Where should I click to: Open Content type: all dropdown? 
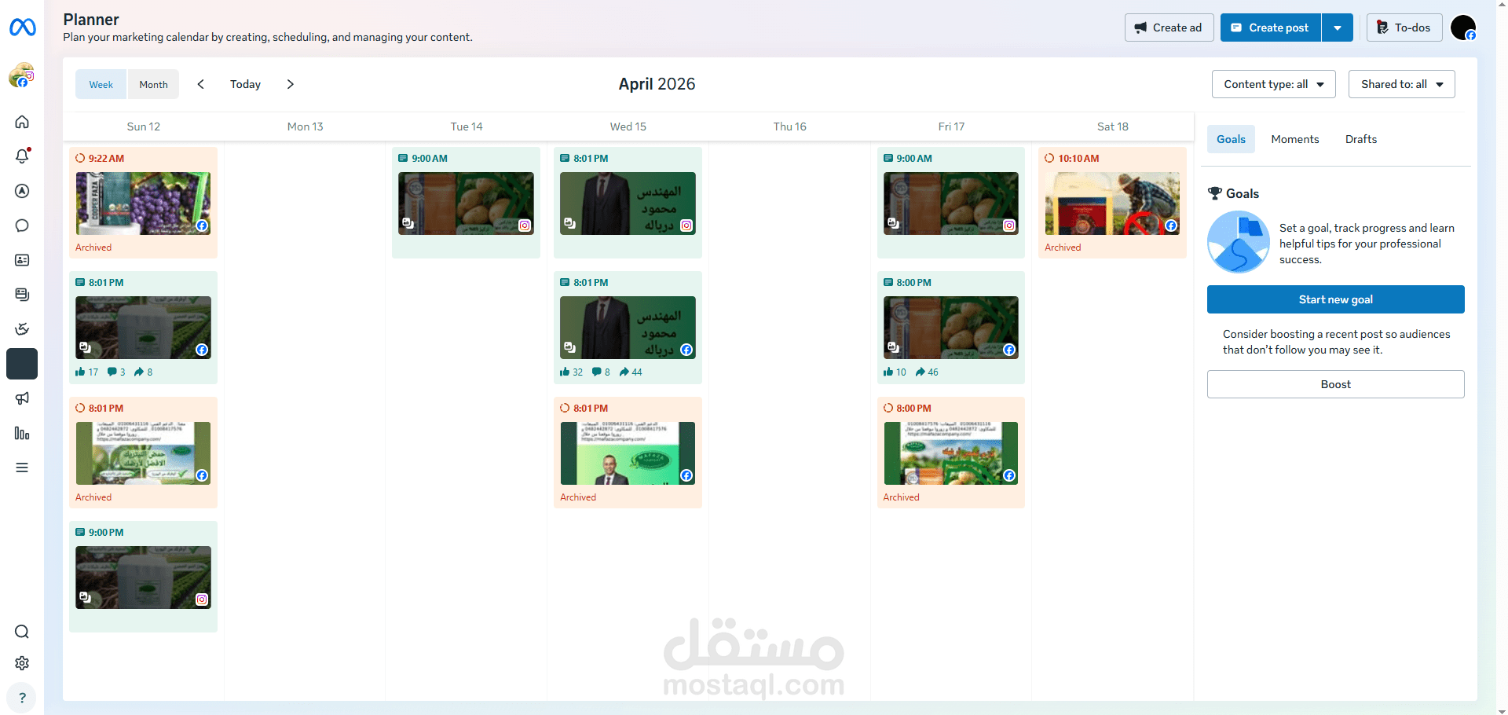1274,84
